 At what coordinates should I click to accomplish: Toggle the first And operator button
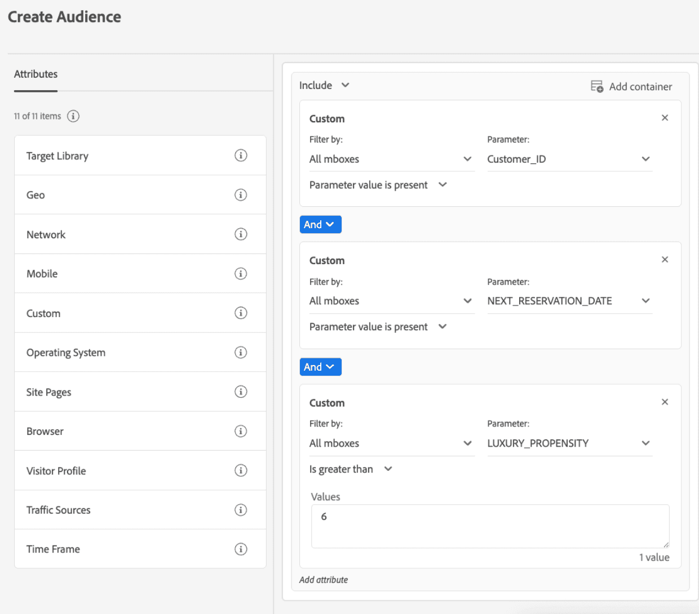tap(320, 224)
